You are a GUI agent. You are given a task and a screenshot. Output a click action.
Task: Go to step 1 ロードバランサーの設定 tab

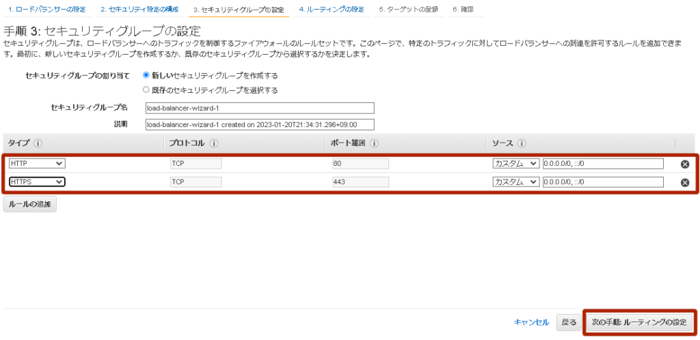tap(47, 10)
